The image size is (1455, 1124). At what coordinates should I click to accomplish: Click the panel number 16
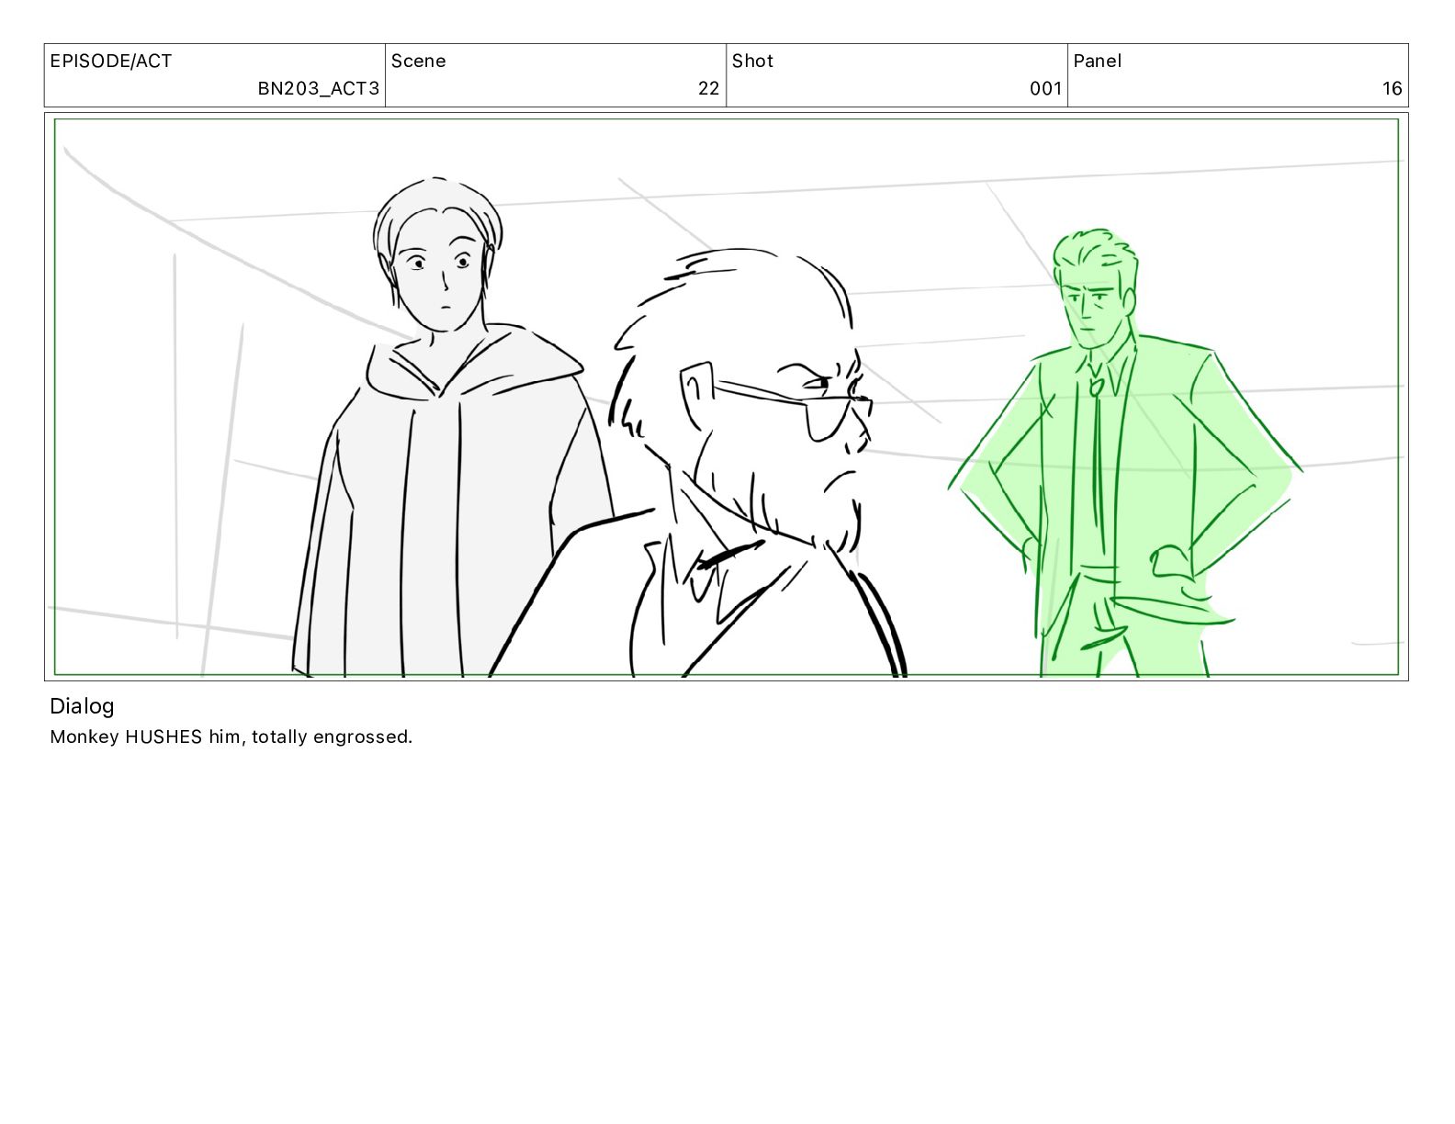pos(1393,89)
